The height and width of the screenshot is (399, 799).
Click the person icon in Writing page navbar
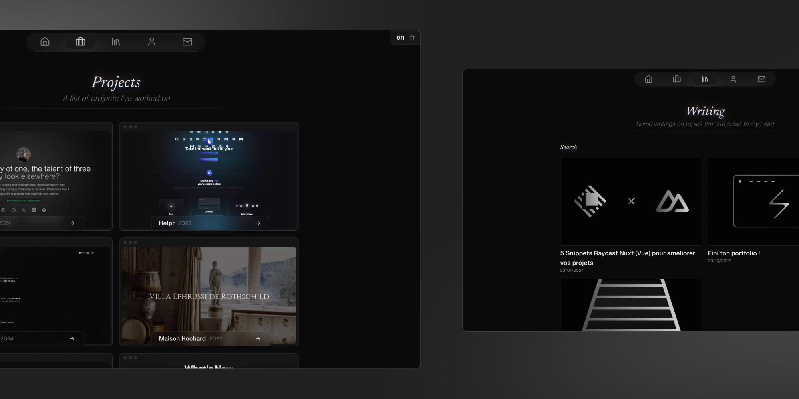(733, 79)
